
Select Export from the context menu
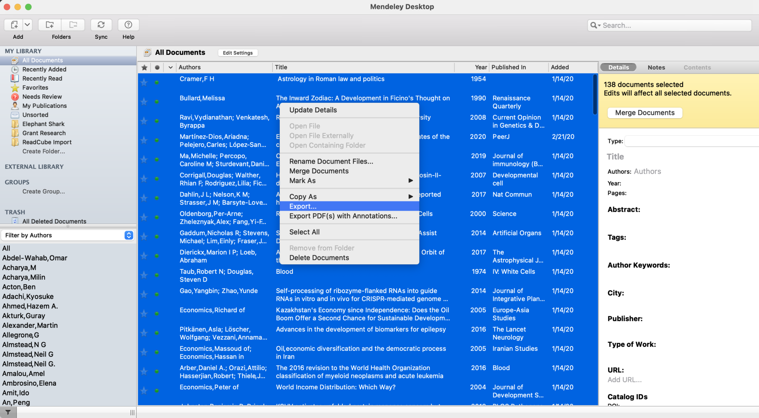pyautogui.click(x=302, y=206)
